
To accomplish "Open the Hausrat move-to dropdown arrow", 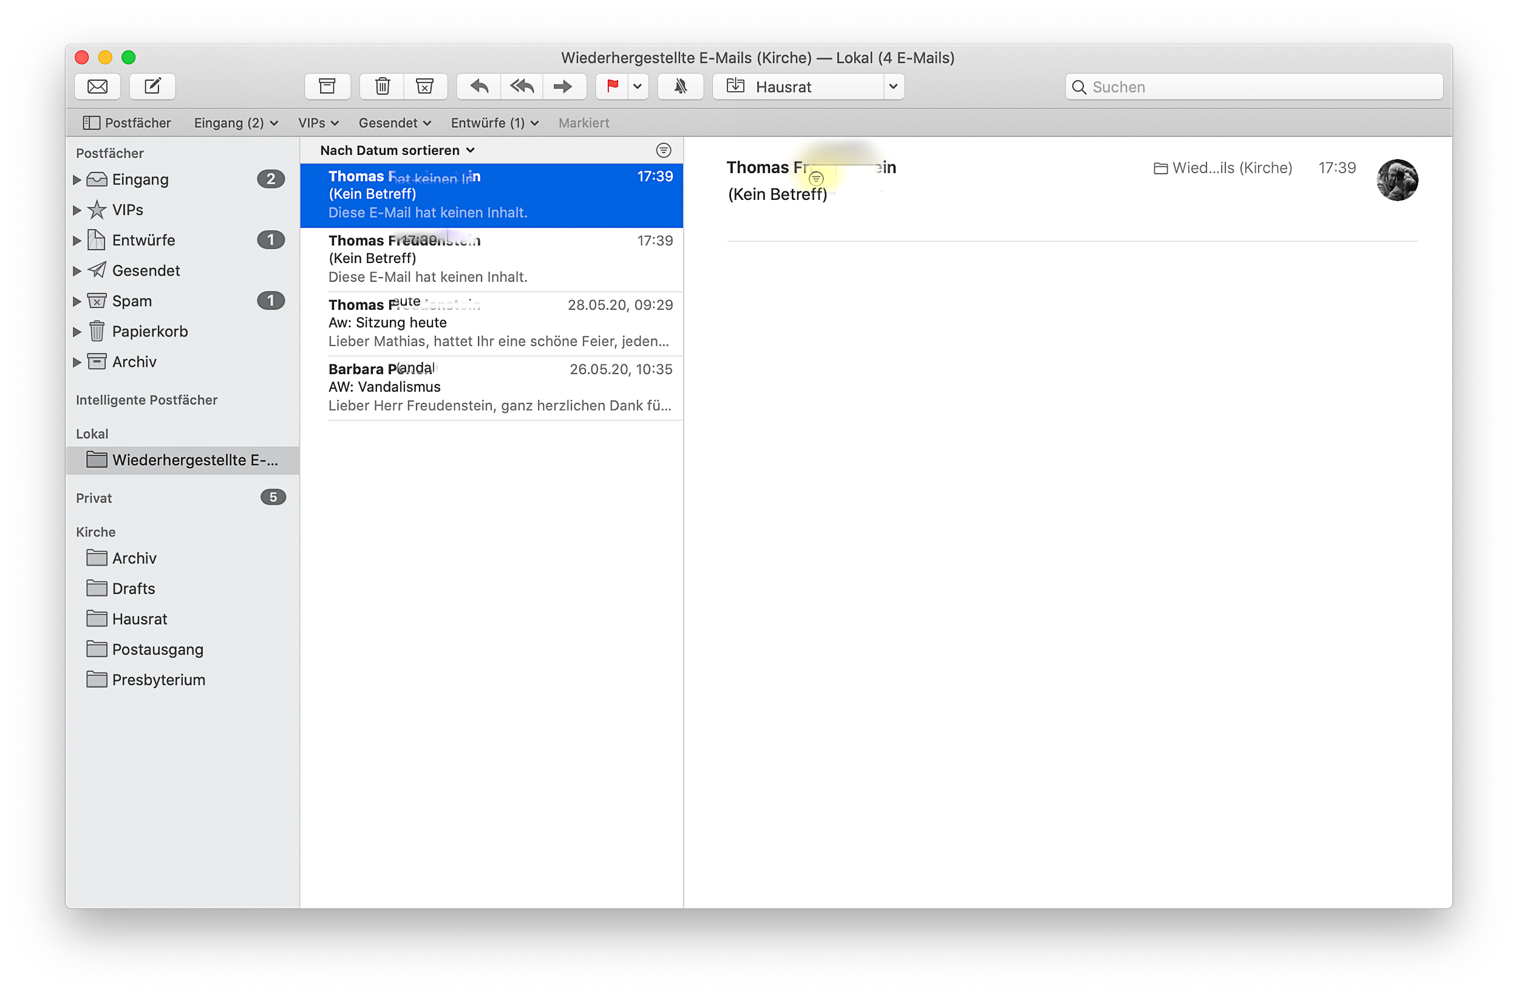I will coord(893,86).
